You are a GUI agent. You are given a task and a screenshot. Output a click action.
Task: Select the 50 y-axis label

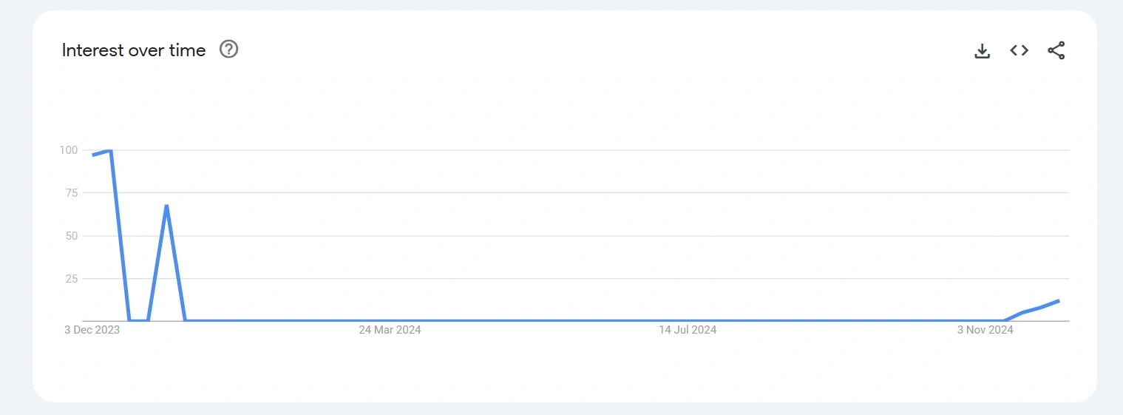click(71, 236)
